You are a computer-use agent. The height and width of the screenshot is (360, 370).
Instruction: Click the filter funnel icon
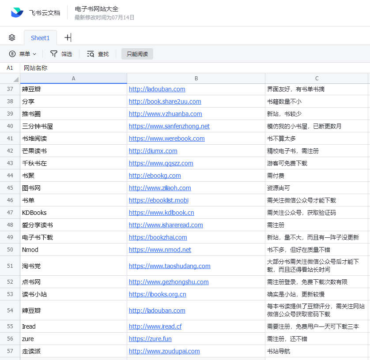tap(54, 54)
